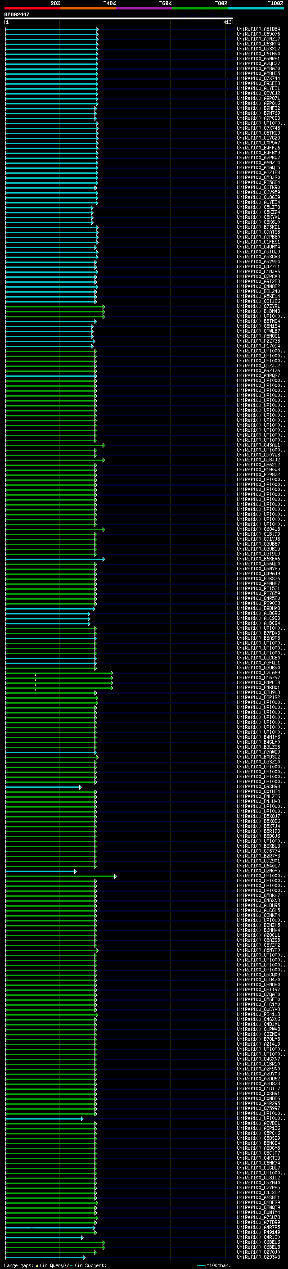
Task: Select the UniRef100_B9N769 label
Action: point(258,113)
